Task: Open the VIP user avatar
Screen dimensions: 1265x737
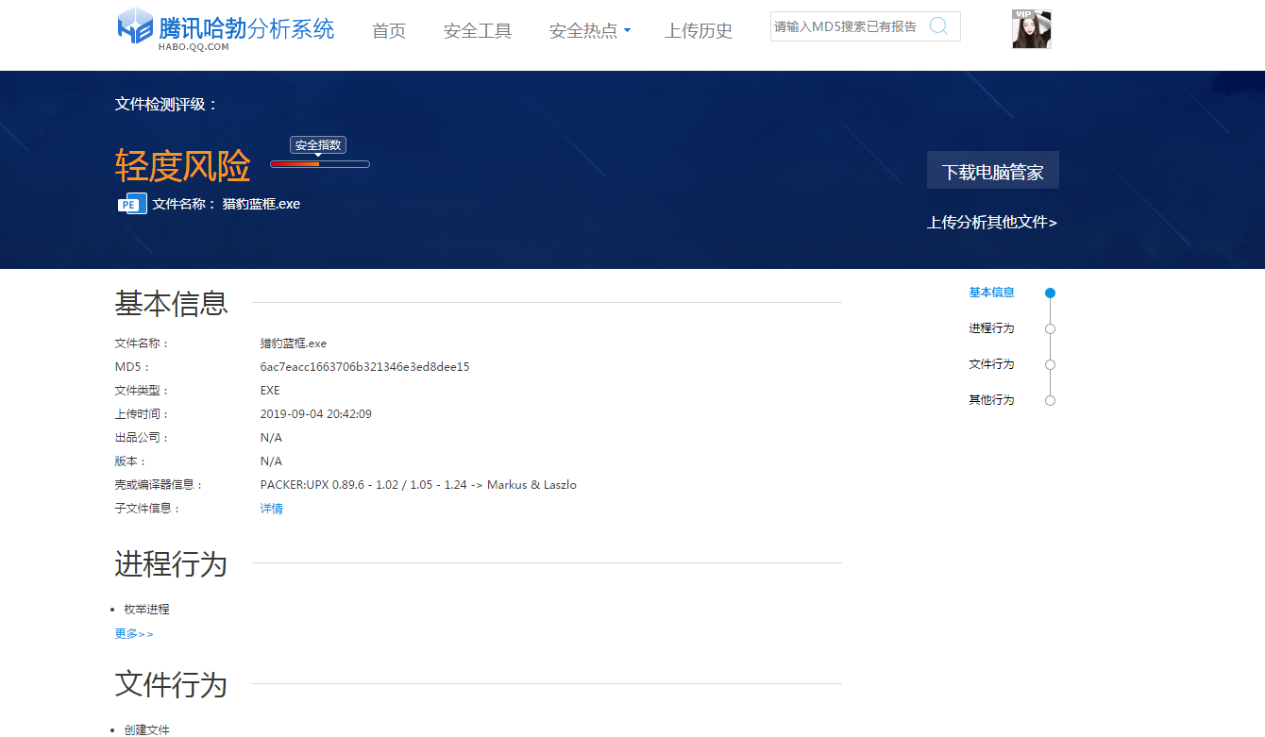Action: point(1032,29)
